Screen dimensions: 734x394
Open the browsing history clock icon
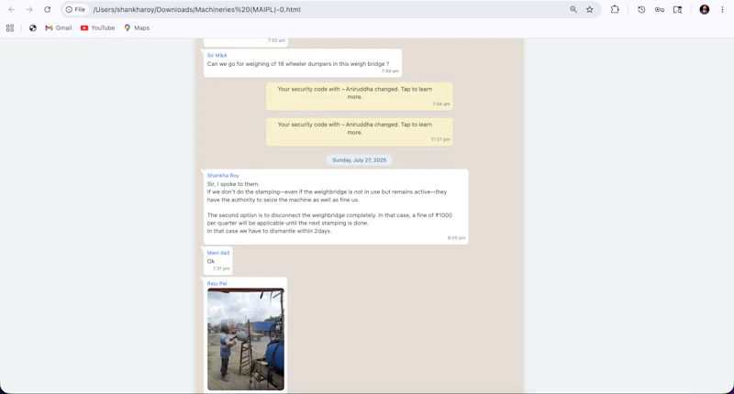(641, 9)
